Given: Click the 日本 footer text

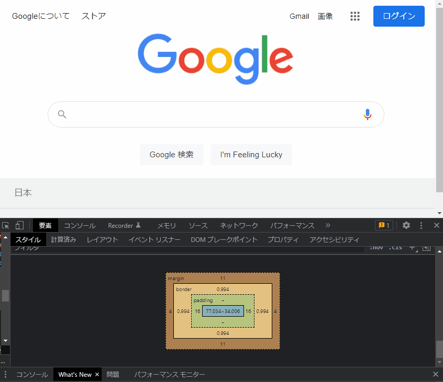Looking at the screenshot, I should click(23, 193).
